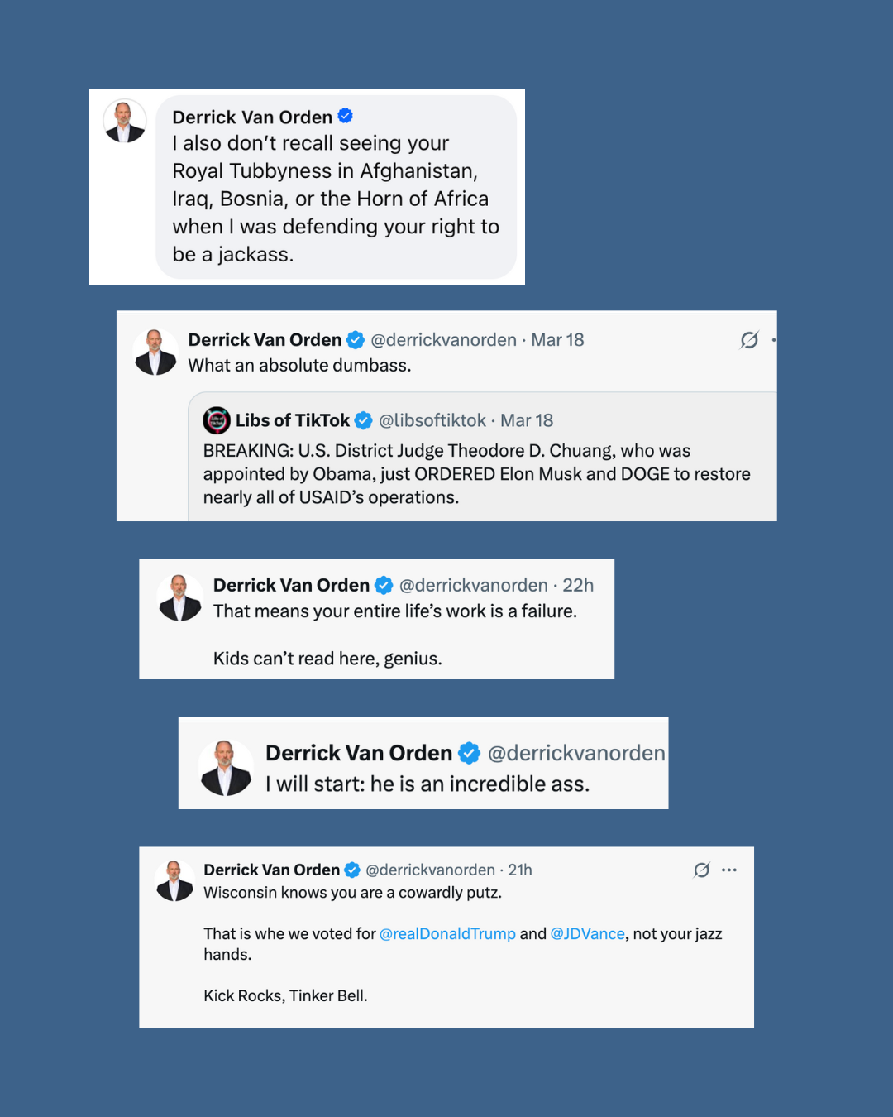Click the verified badge in the "cowardly putz" tweet
This screenshot has width=893, height=1117.
click(x=352, y=870)
